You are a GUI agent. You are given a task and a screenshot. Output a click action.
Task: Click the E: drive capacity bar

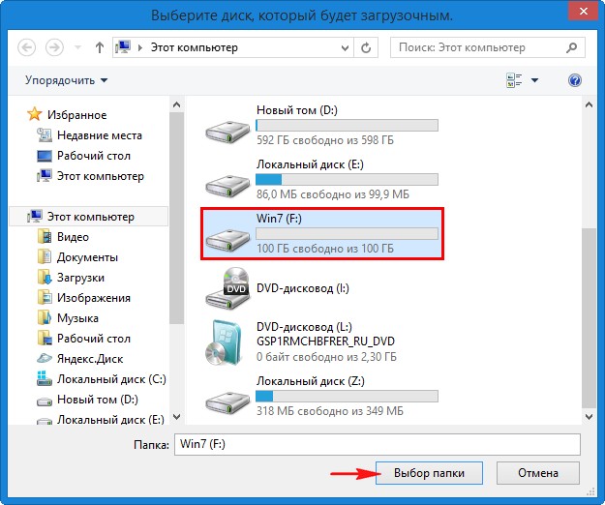pyautogui.click(x=347, y=179)
